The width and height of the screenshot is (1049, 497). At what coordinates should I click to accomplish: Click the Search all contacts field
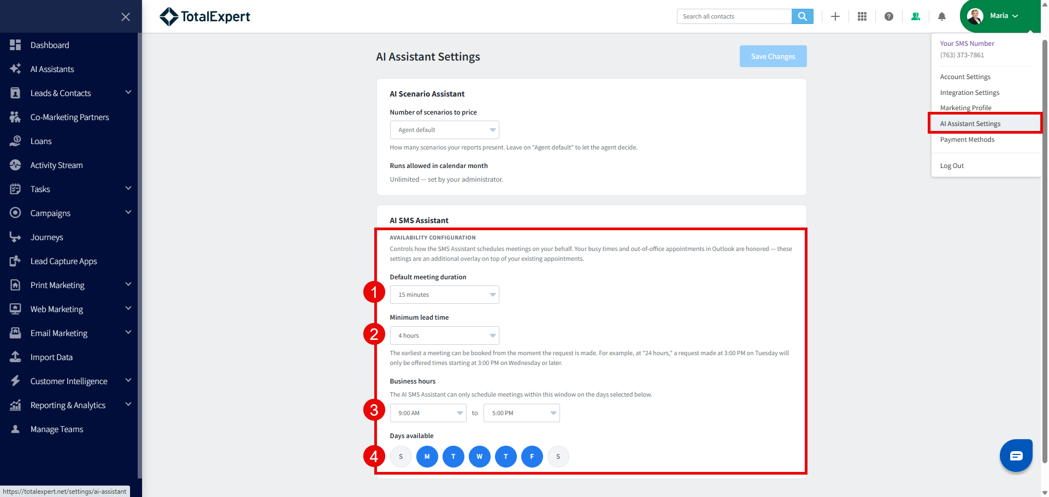click(734, 16)
